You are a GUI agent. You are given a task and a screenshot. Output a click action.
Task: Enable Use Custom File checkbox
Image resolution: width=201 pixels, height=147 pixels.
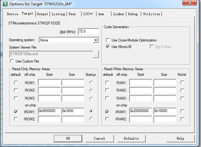tap(12, 61)
